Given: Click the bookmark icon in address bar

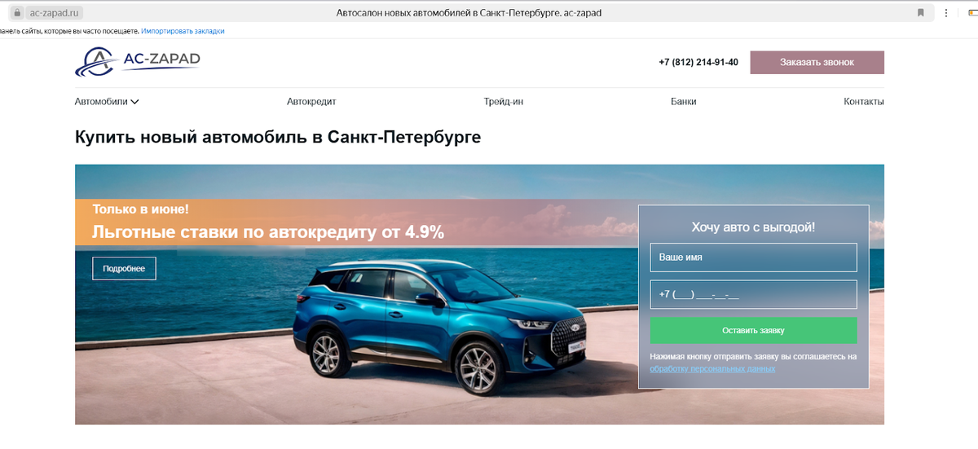Looking at the screenshot, I should click(921, 13).
